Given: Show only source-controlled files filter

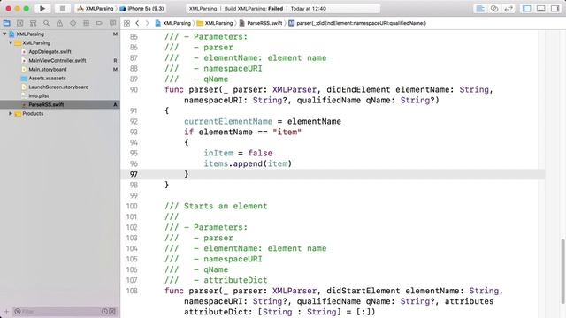Looking at the screenshot, I should [x=112, y=311].
